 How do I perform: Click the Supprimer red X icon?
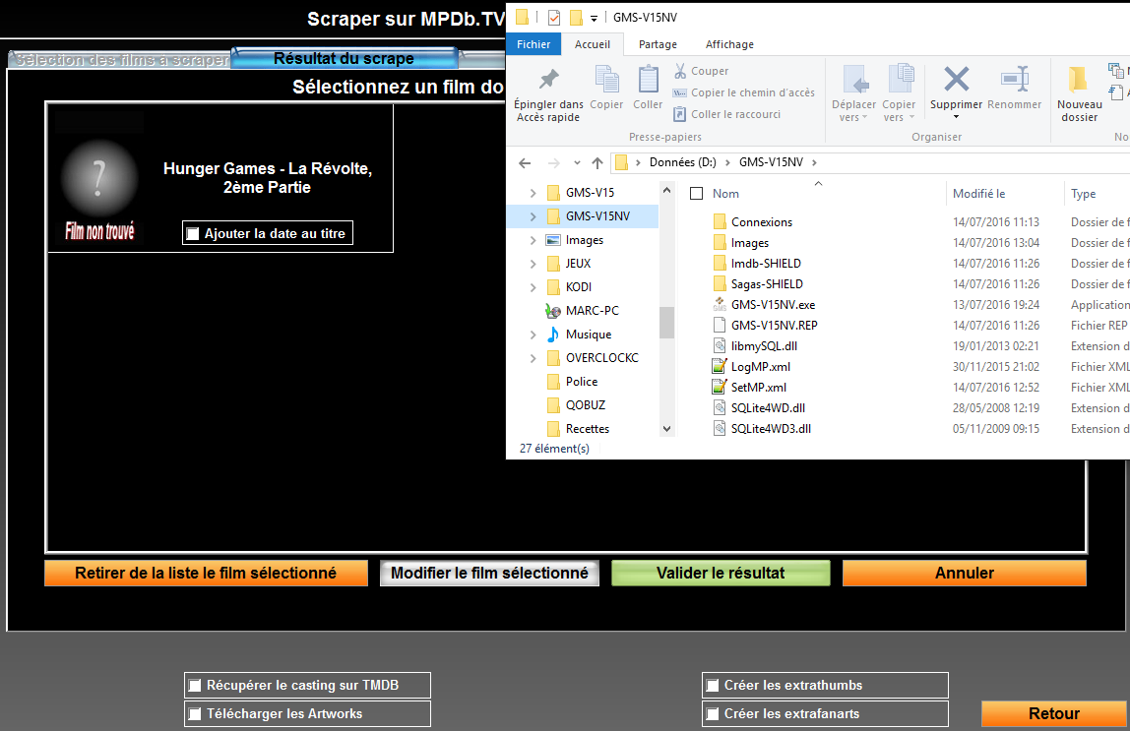[956, 80]
